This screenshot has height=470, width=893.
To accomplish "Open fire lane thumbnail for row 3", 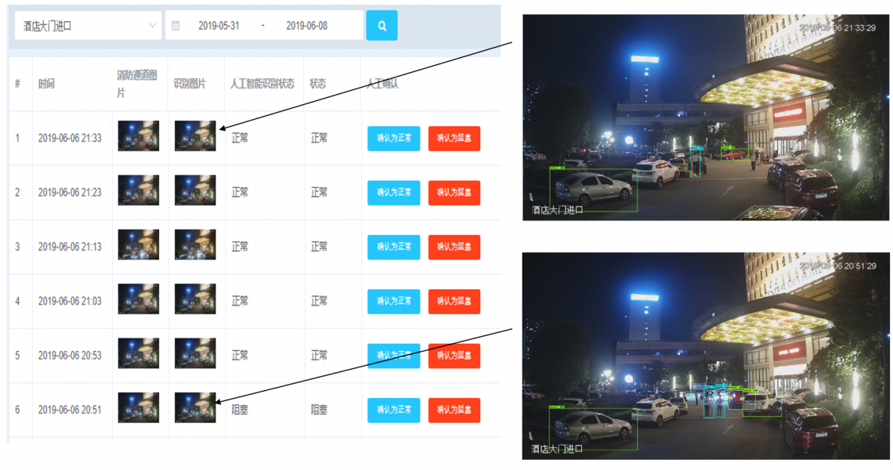I will 139,244.
